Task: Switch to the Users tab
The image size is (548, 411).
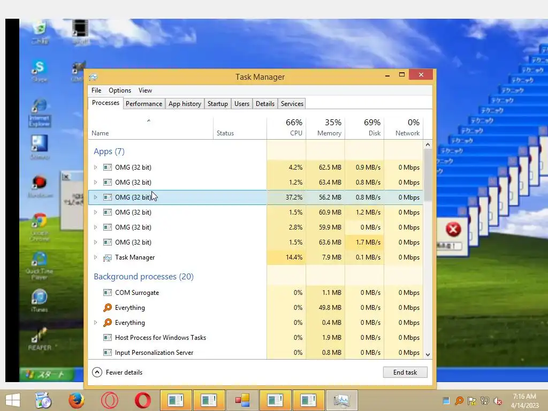Action: tap(242, 104)
